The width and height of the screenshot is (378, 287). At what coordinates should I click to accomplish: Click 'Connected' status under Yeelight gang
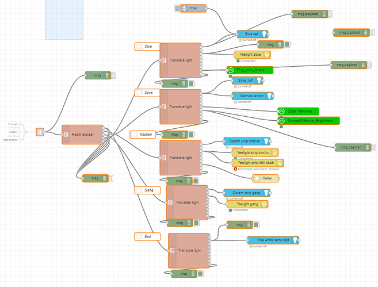point(240,210)
